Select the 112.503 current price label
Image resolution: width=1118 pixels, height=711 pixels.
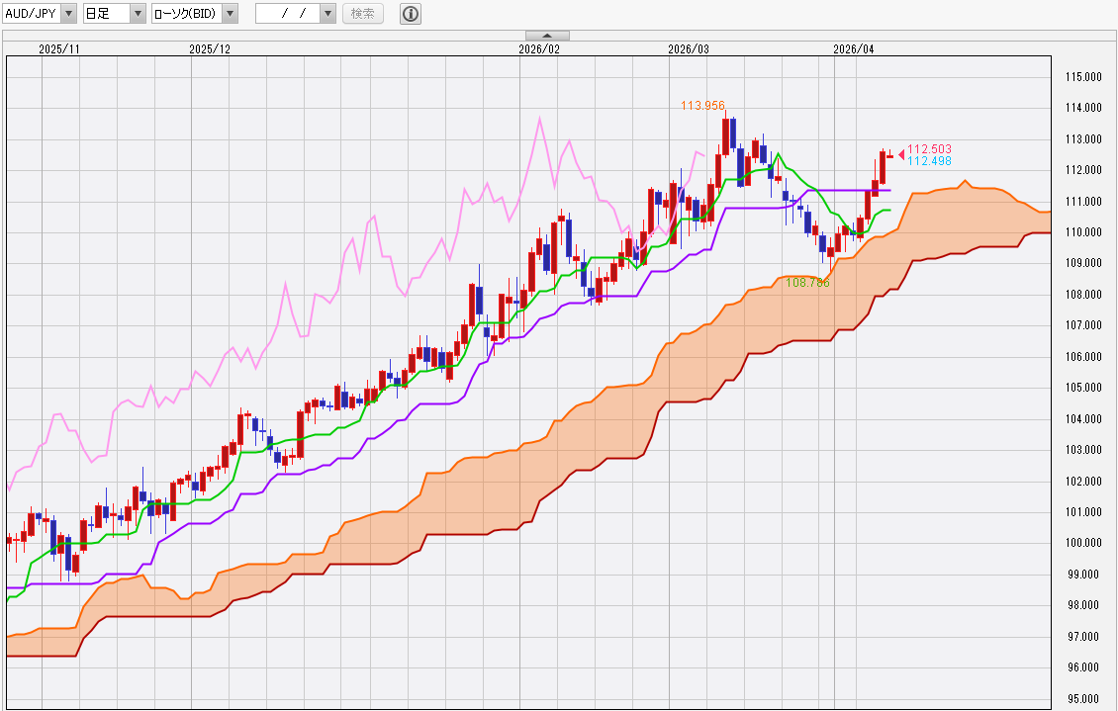(929, 149)
